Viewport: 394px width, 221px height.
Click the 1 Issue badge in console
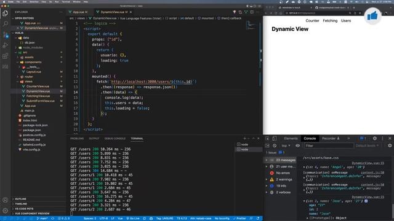275,153
